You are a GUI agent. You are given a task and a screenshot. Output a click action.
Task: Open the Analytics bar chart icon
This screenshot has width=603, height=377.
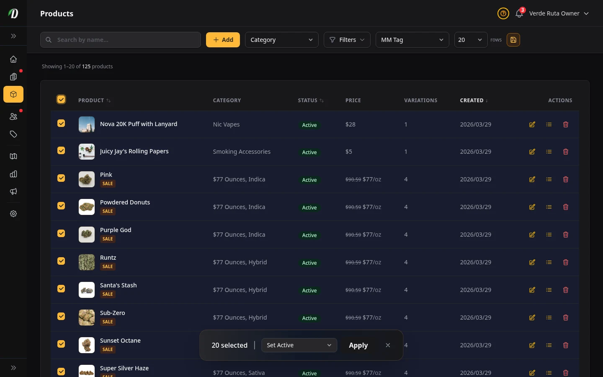point(13,174)
